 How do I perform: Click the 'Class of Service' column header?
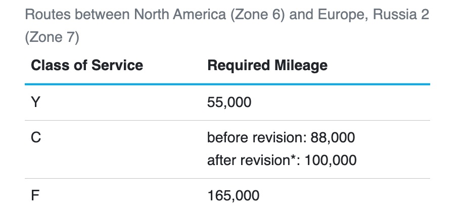click(87, 65)
